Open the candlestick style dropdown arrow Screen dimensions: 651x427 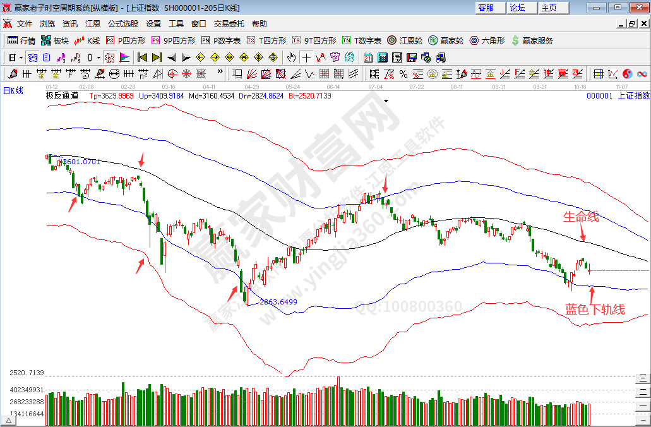pos(99,57)
